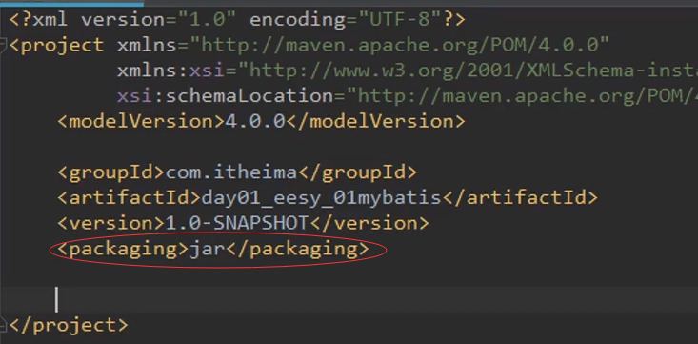Image resolution: width=698 pixels, height=344 pixels.
Task: Click the closing project fold marker
Action: (3, 325)
